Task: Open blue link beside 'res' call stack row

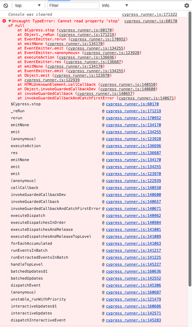Action: coord(133,153)
